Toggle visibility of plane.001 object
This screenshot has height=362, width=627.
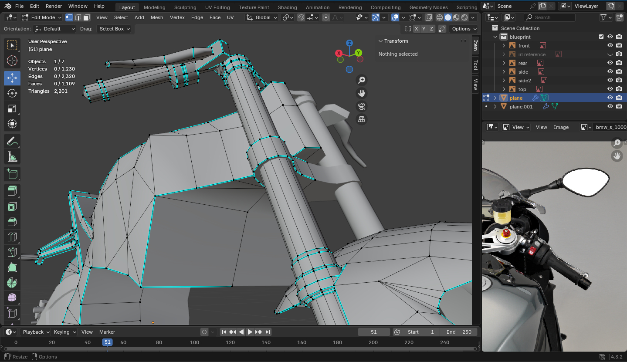tap(610, 107)
